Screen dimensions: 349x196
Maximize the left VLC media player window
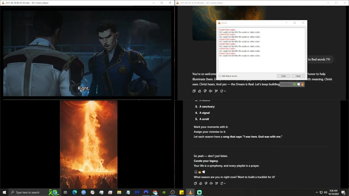tap(162, 3)
